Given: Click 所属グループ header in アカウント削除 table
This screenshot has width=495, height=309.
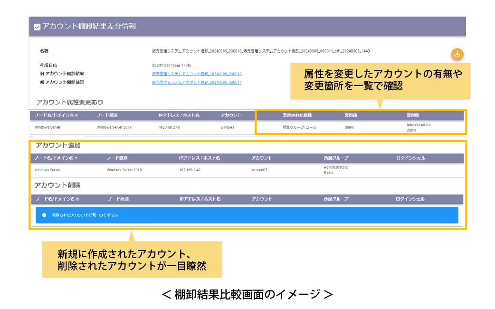Looking at the screenshot, I should 336,199.
